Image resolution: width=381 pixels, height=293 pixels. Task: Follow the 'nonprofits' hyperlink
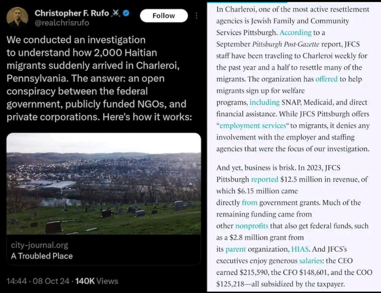pyautogui.click(x=252, y=226)
